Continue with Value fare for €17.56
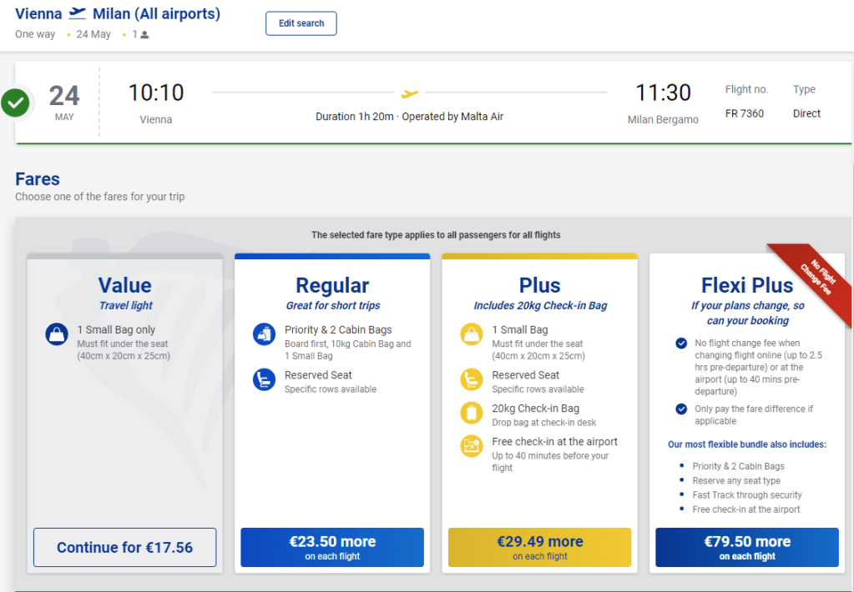The image size is (854, 592). point(124,548)
